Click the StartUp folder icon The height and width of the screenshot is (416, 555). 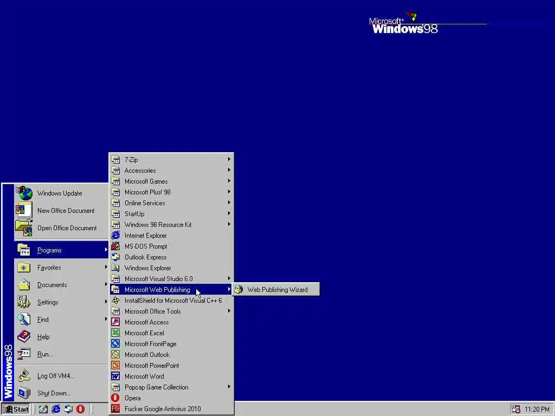[x=116, y=213]
